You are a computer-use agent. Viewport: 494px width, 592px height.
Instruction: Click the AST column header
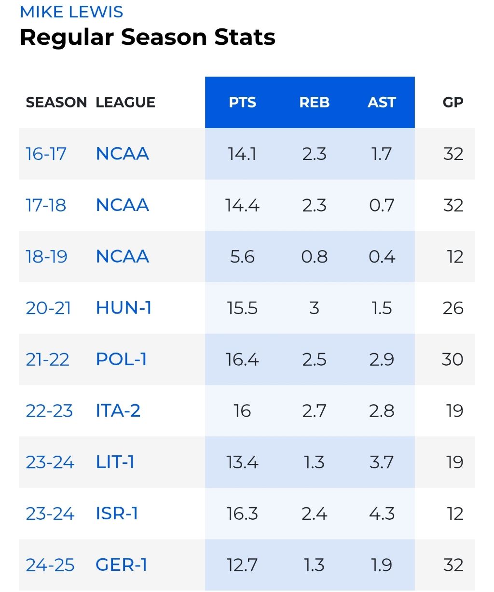pos(382,103)
